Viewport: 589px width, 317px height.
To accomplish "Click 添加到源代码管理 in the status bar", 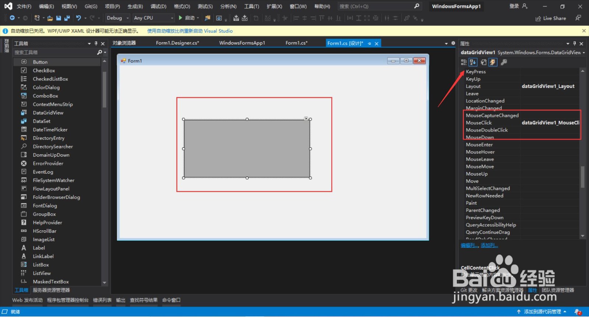I will point(542,312).
